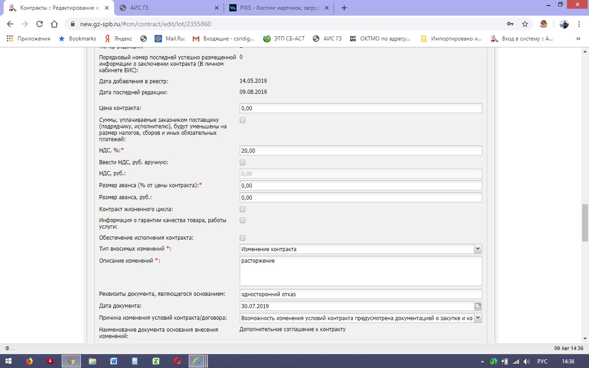Open the Bookmarks bookmark

(x=77, y=39)
